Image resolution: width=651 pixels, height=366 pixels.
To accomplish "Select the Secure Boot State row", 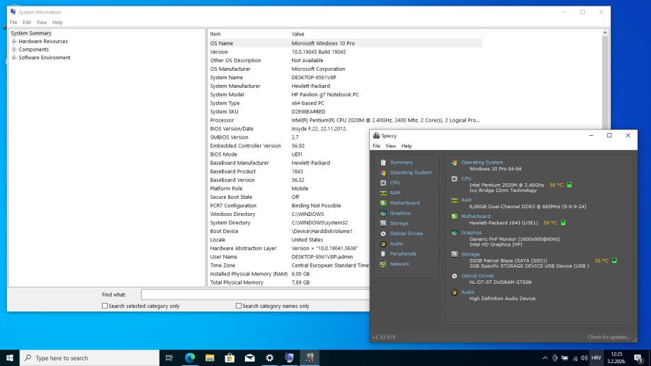I will (x=288, y=197).
